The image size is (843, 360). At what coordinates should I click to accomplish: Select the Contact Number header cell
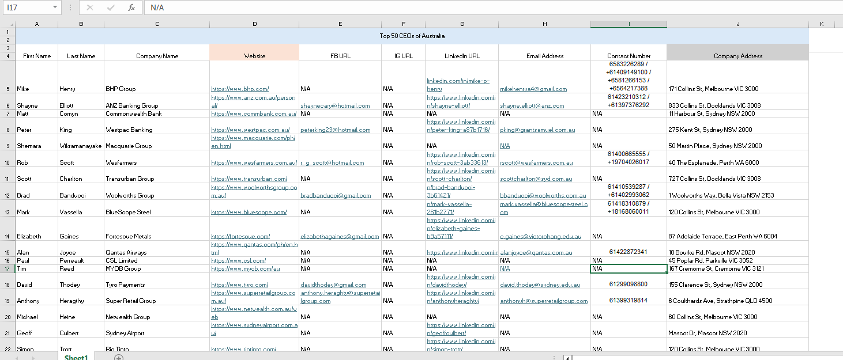(629, 56)
